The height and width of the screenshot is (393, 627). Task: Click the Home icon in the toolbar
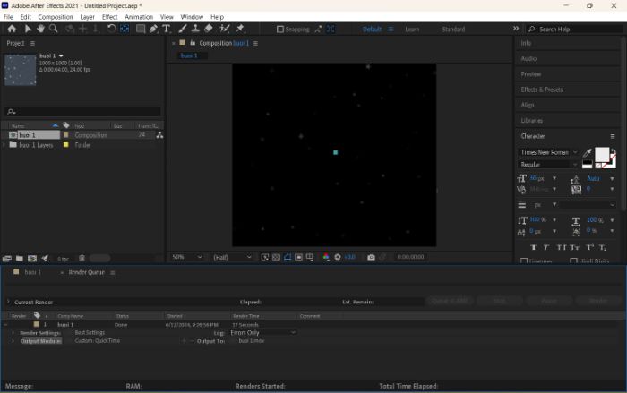tap(12, 29)
